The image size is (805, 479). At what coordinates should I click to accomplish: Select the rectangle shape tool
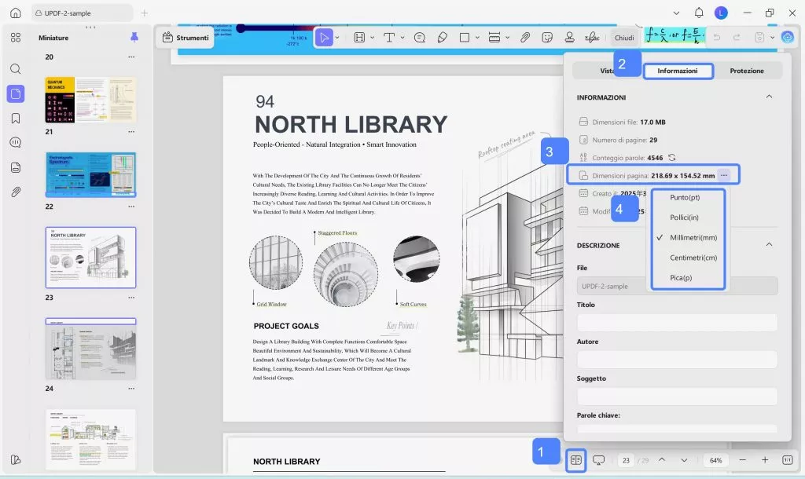[465, 38]
